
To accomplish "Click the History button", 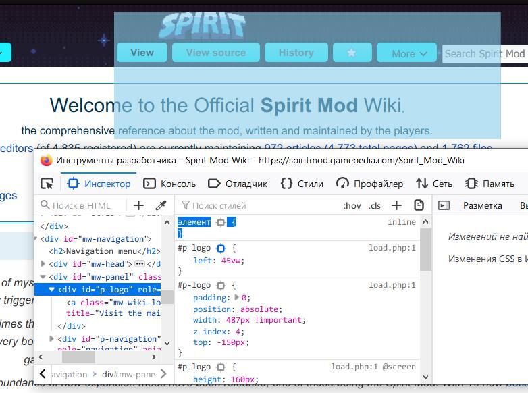I will [x=296, y=53].
